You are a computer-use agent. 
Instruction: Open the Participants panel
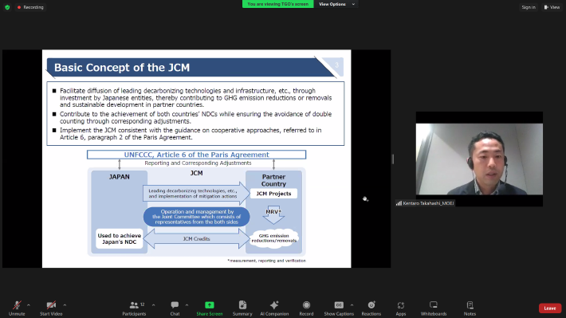click(x=134, y=308)
